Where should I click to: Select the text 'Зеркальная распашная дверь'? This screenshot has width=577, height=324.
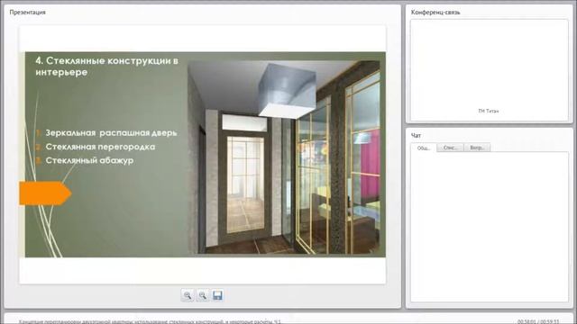111,133
